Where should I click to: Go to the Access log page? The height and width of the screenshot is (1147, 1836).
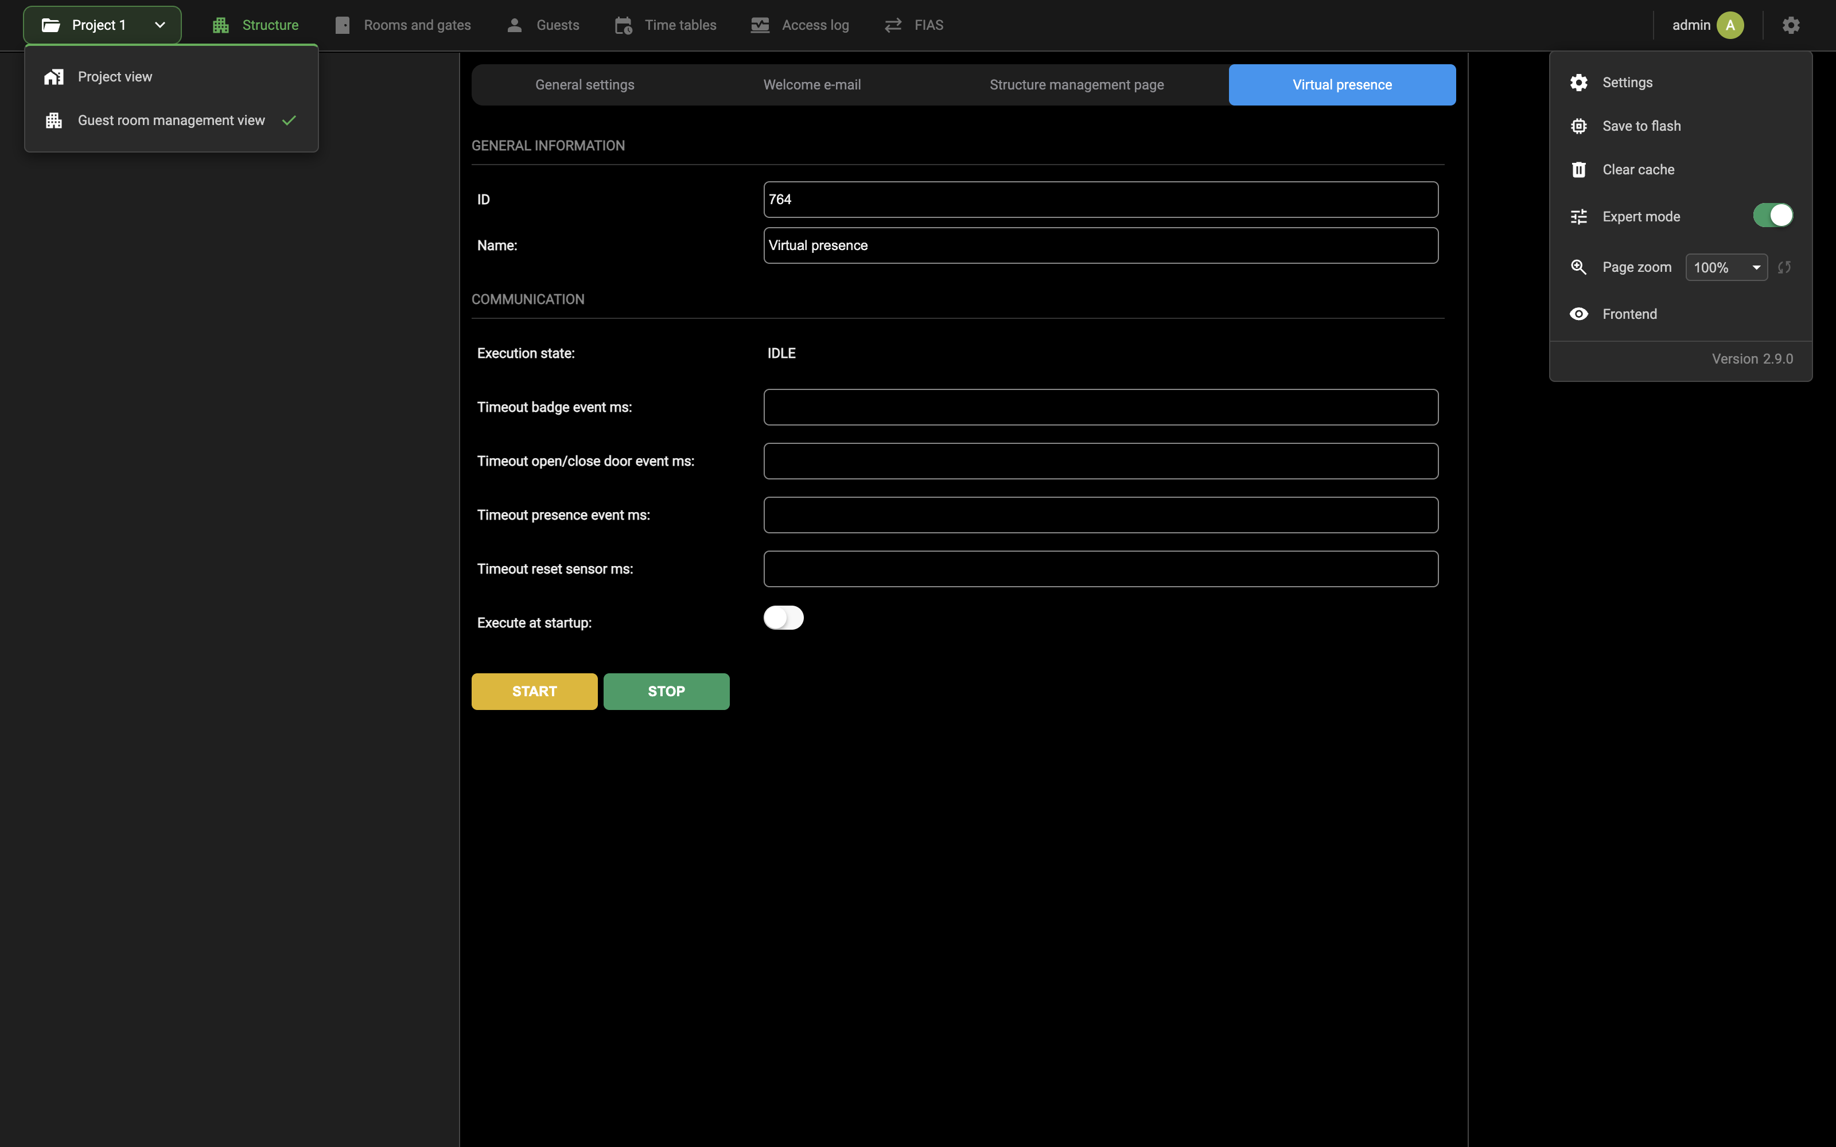(800, 25)
